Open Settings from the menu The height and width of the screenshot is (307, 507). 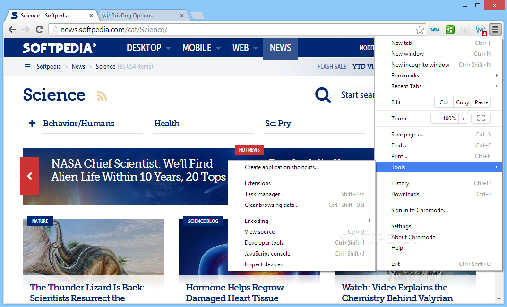click(x=438, y=226)
